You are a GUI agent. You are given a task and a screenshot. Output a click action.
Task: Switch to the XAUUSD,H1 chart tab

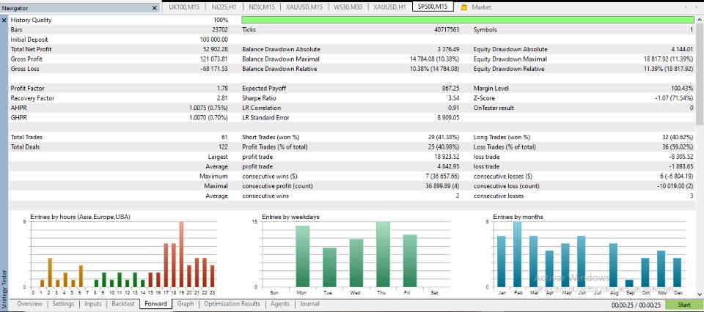click(389, 7)
